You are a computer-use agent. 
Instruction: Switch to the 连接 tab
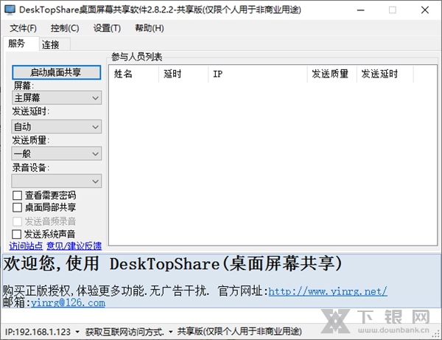click(x=51, y=44)
